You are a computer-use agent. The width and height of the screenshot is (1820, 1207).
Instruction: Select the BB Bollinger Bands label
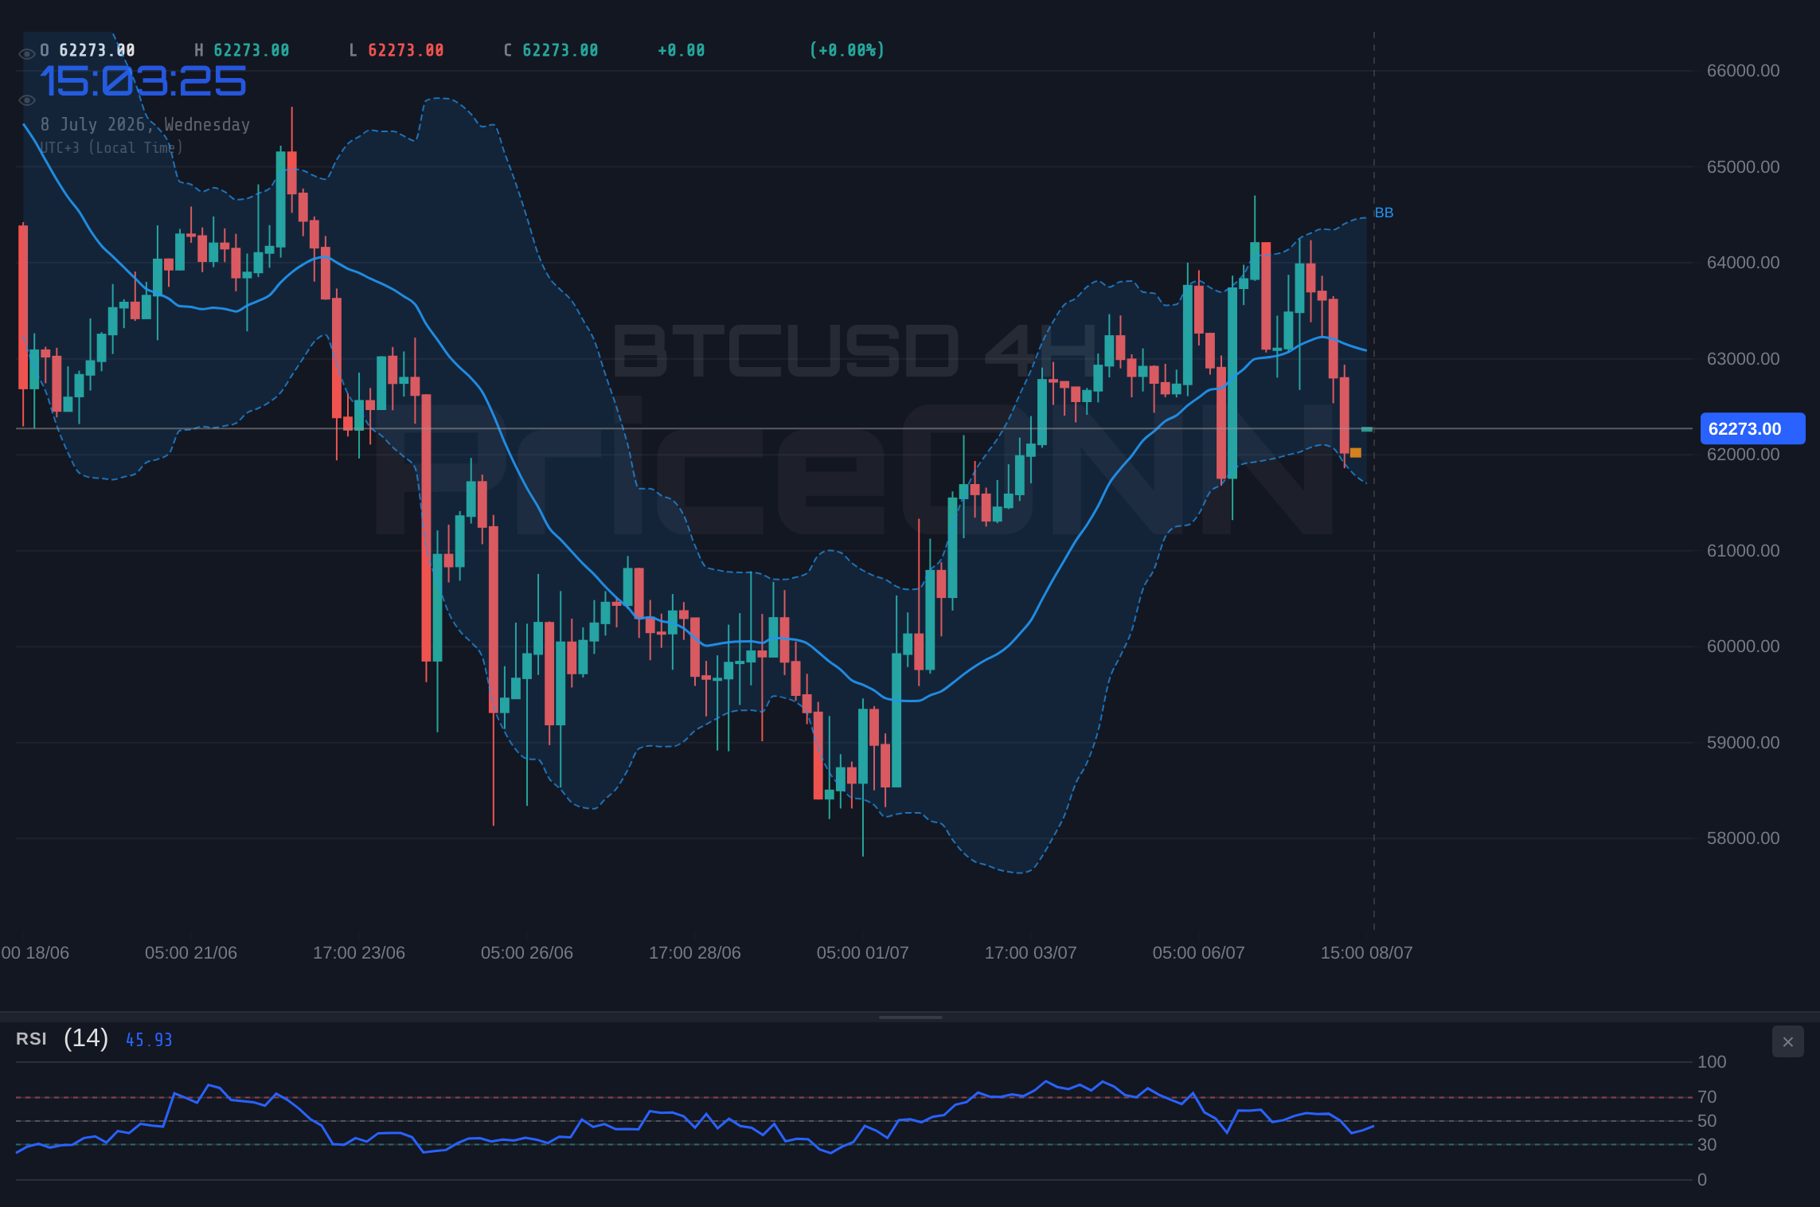click(x=1384, y=213)
